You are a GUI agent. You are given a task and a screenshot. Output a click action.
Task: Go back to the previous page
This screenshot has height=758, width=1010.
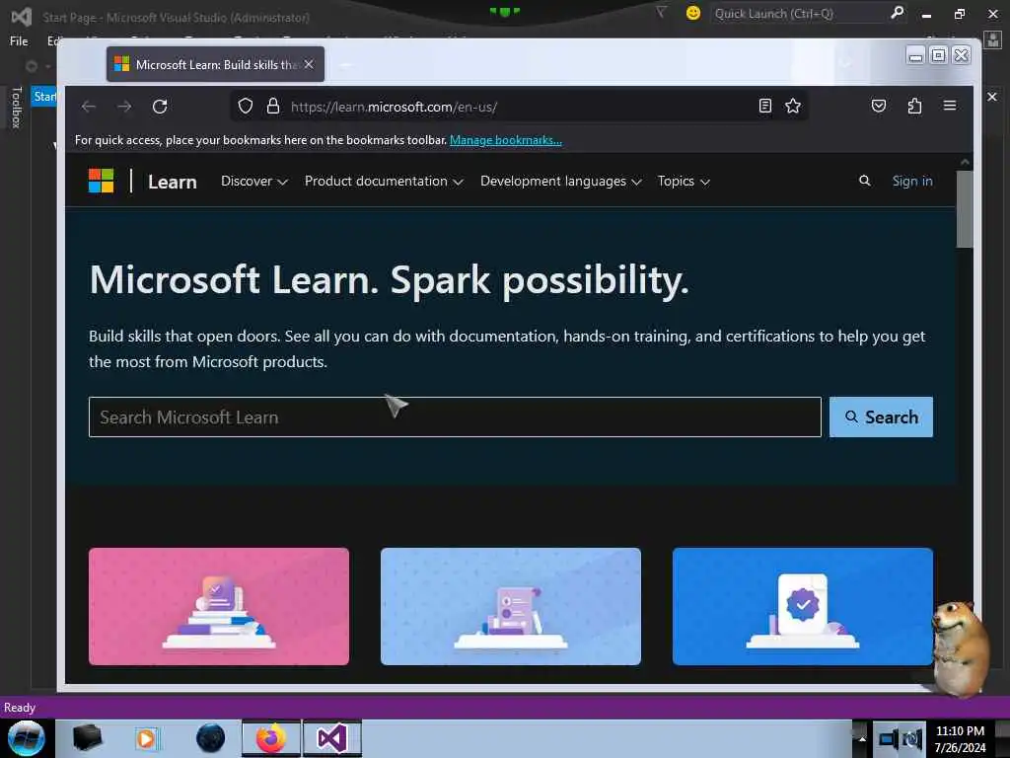click(x=89, y=107)
